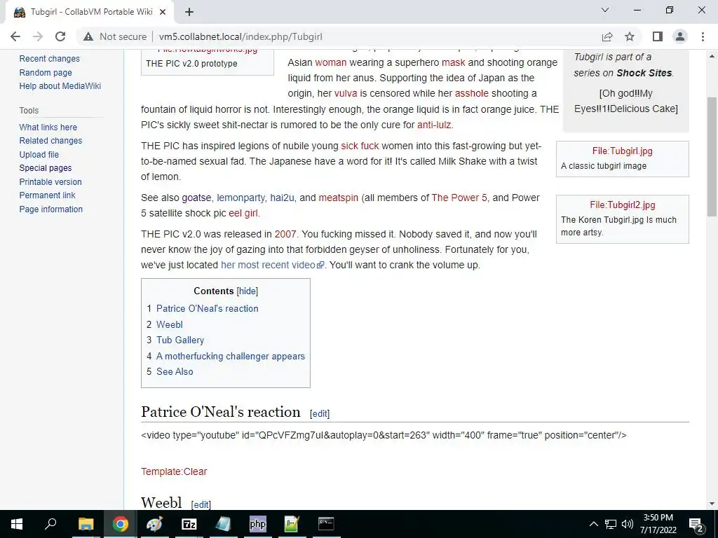
Task: Go back to the previous page
Action: (x=15, y=36)
